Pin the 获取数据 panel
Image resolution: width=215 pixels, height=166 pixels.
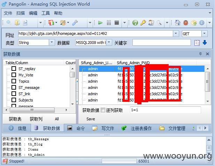click(200, 54)
